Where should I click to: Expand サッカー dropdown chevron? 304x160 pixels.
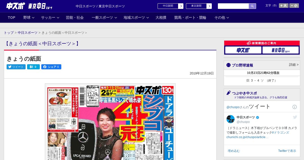coord(58,18)
